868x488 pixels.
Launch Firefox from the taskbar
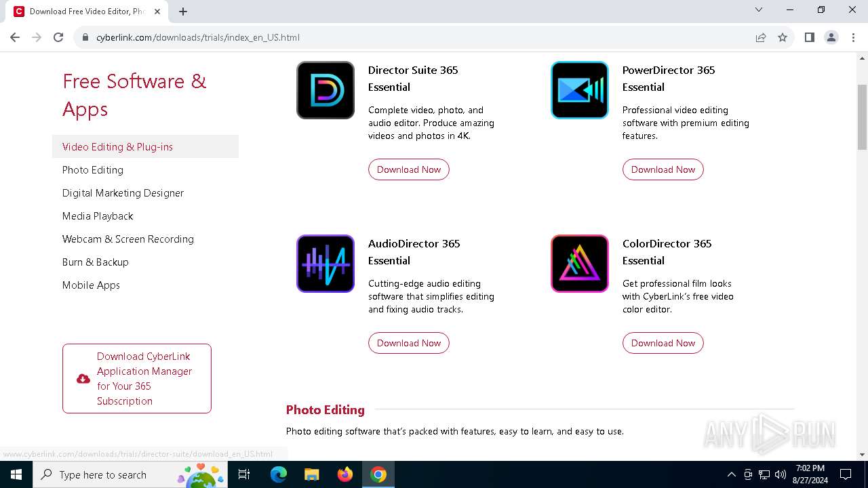345,474
